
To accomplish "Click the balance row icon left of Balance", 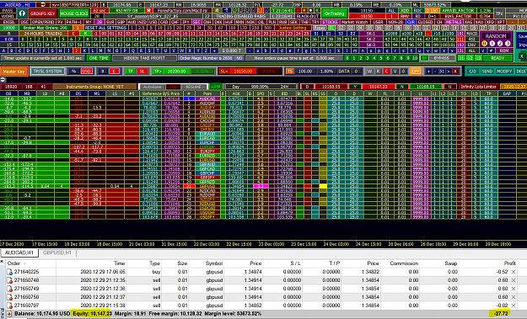I will click(x=9, y=314).
